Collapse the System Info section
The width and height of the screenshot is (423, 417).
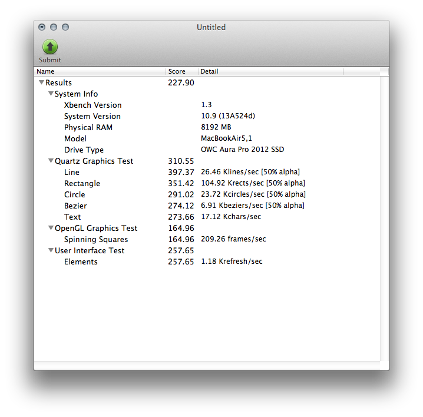click(x=51, y=94)
